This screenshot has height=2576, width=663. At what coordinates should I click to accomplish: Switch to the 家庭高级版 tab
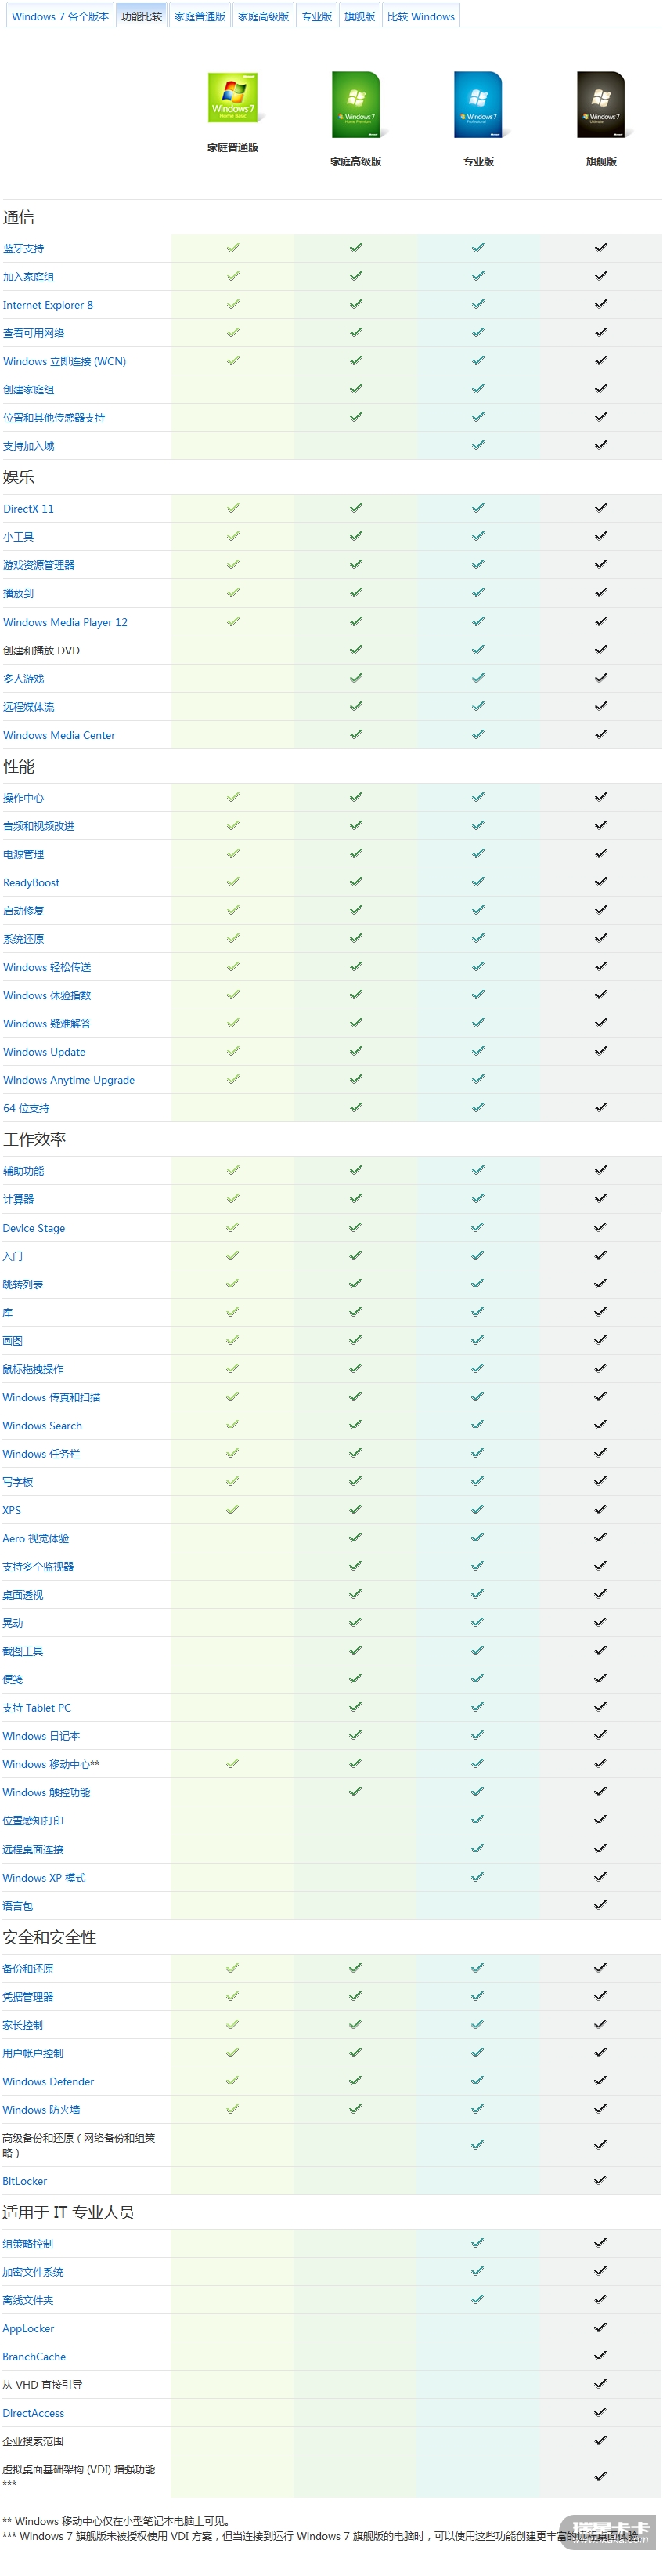tap(264, 17)
